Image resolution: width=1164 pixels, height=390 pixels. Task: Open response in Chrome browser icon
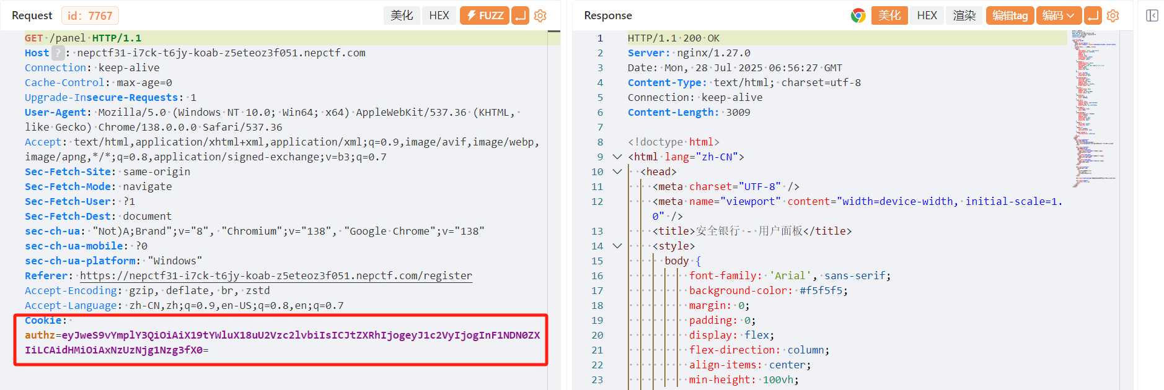pos(858,15)
